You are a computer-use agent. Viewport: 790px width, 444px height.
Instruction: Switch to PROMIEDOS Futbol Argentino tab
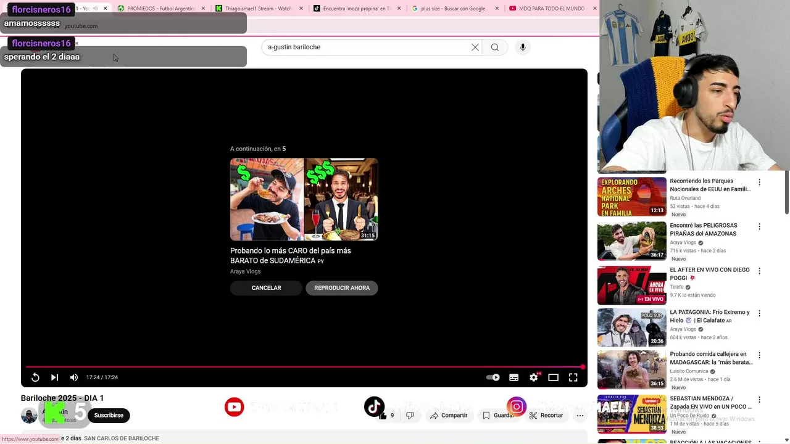pyautogui.click(x=160, y=9)
